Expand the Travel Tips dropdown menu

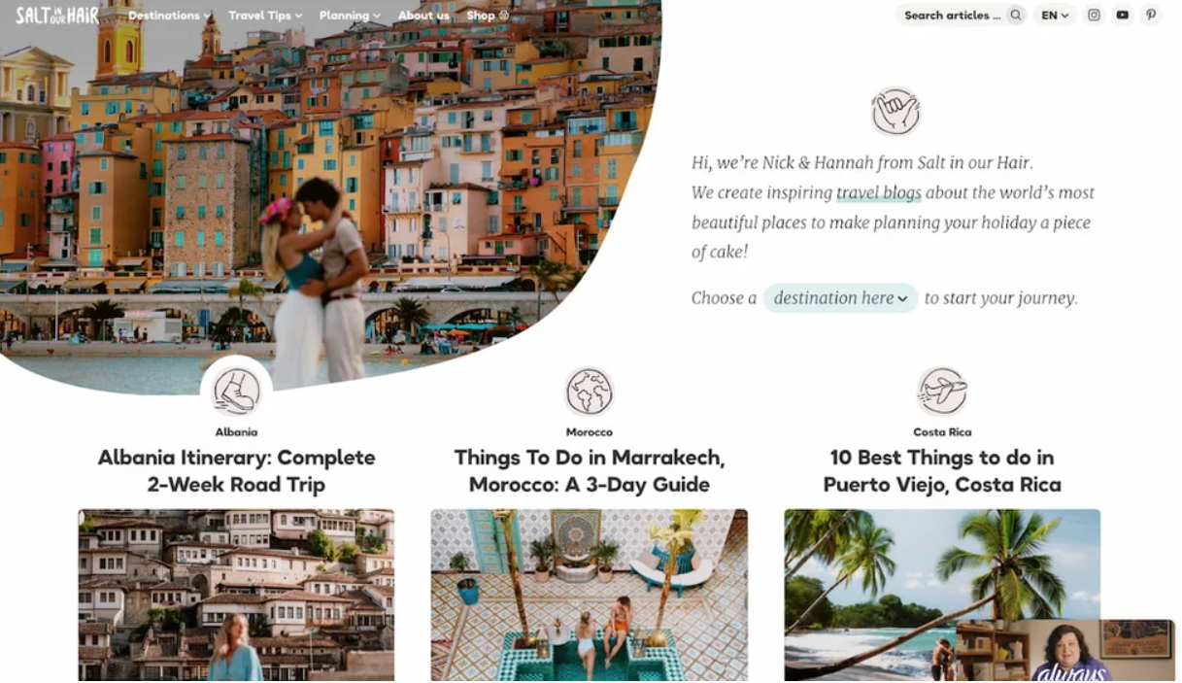(x=265, y=16)
